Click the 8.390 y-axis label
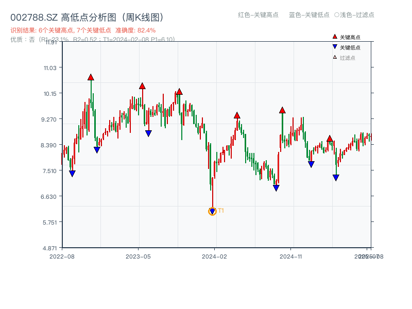The height and width of the screenshot is (309, 412). tap(48, 145)
